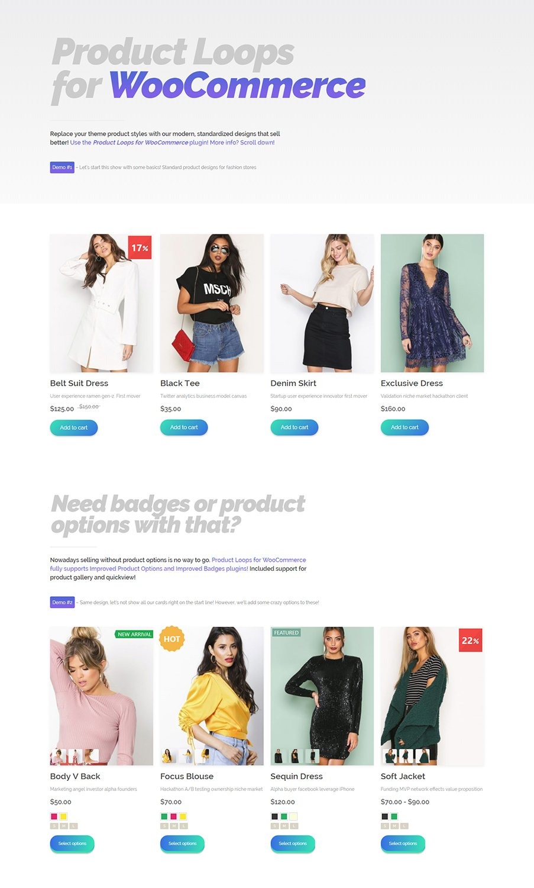Open the Denim Skirt product title
534x888 pixels.
click(x=293, y=383)
